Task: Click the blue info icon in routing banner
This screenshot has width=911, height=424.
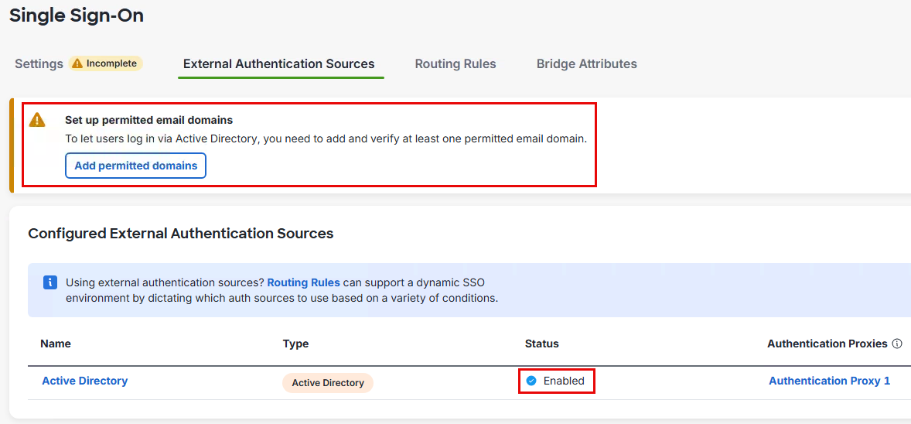Action: [49, 282]
